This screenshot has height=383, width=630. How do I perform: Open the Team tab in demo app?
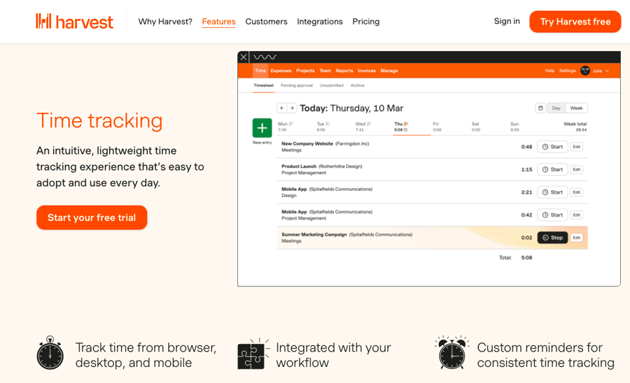[325, 71]
